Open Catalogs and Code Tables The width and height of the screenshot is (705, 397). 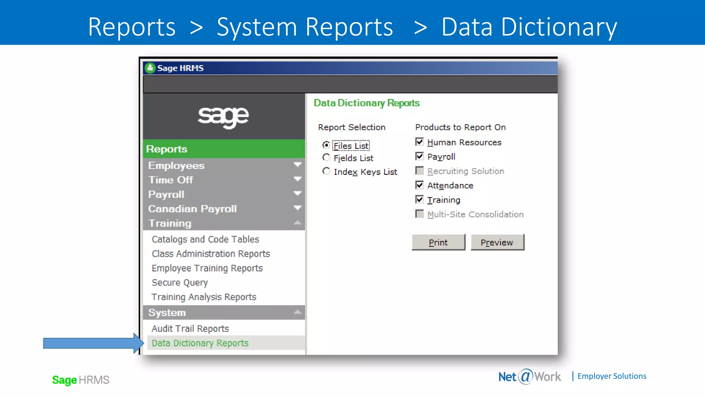point(205,239)
